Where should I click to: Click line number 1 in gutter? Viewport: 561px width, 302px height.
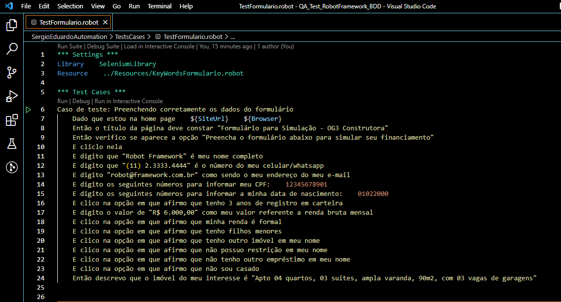[43, 55]
